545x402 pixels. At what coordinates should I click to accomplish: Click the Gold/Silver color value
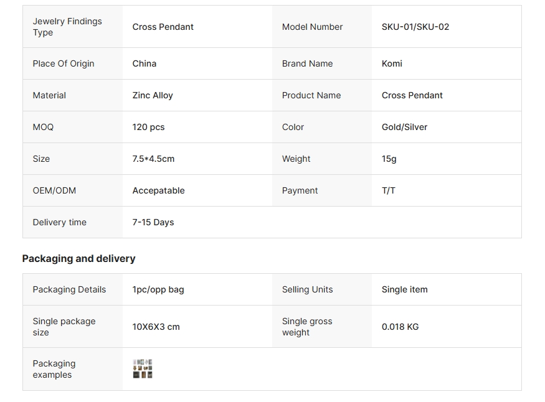[x=404, y=127]
